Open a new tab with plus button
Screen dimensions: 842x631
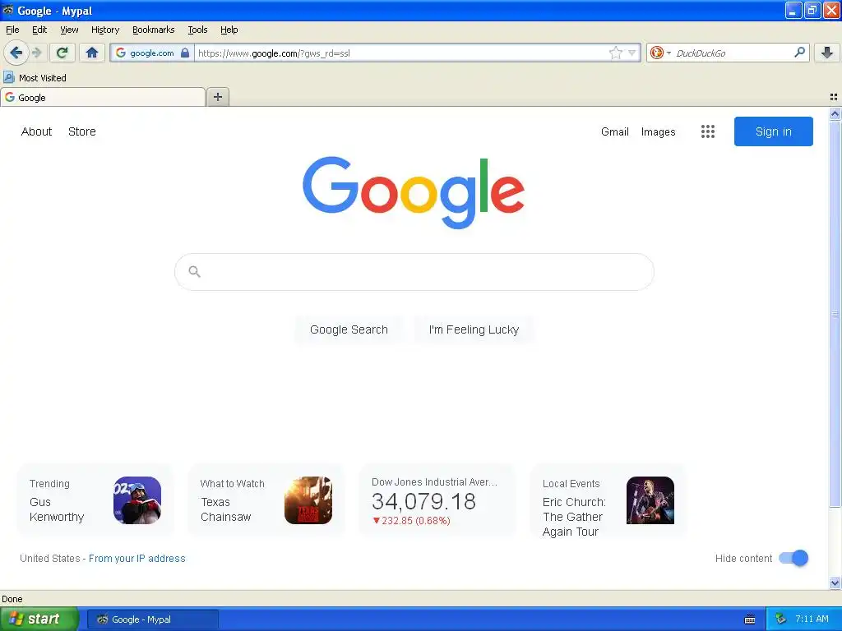tap(218, 97)
